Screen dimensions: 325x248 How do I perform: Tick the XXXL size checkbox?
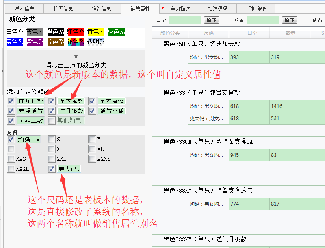coord(11,169)
